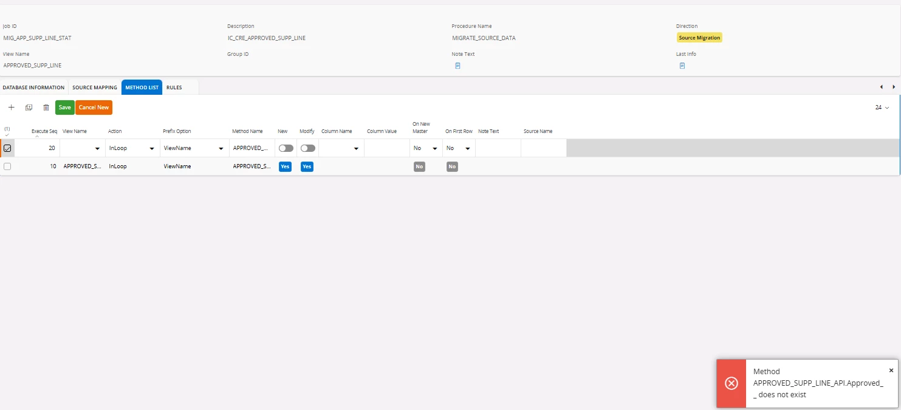
Task: Click the Note Text input in row 20
Action: click(498, 148)
